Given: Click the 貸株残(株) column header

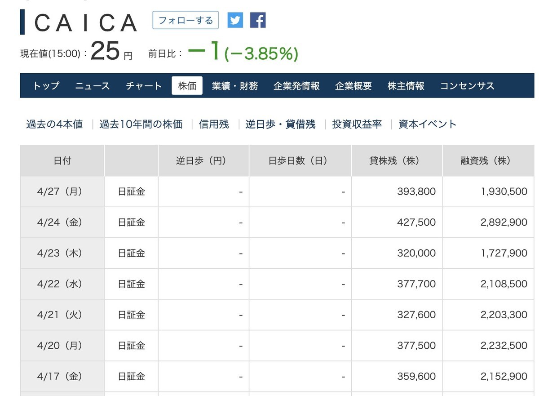Looking at the screenshot, I should click(397, 160).
